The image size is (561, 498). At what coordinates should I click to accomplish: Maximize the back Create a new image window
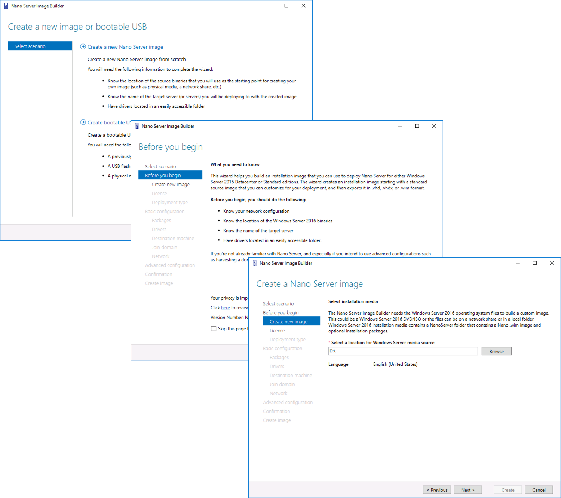tap(286, 6)
